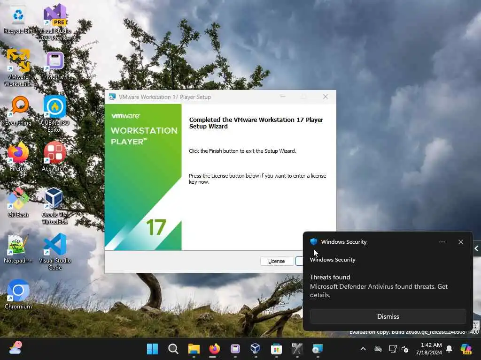Select the Chromium desktop shortcut
The height and width of the screenshot is (360, 481).
click(x=18, y=294)
